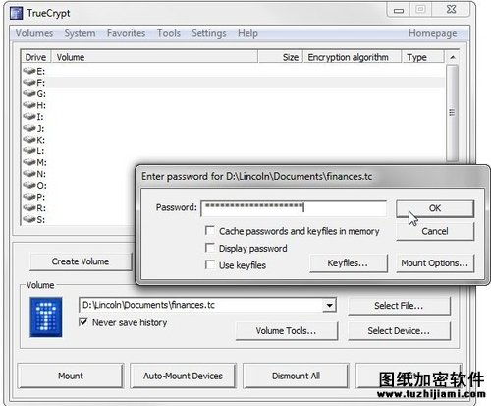Screen dimensions: 491x406
Task: Select drive R: icon in list
Action: (x=29, y=208)
